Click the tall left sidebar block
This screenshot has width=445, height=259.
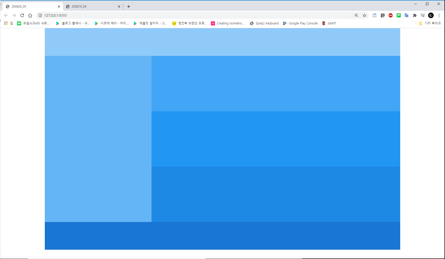tap(98, 139)
